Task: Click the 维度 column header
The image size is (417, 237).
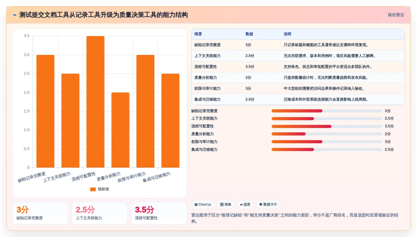Action: coord(198,34)
